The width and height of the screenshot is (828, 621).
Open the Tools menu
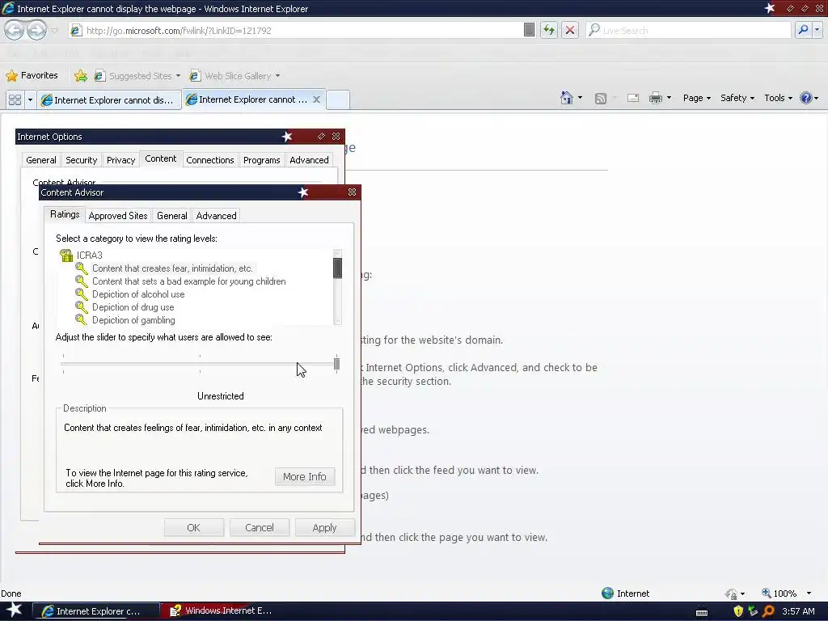point(778,98)
